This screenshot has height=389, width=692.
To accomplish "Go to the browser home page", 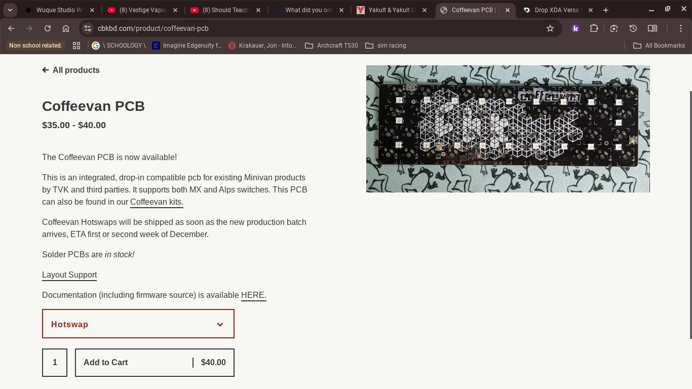I will [66, 28].
